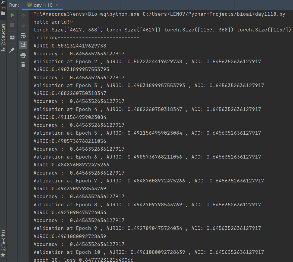
Task: Open the Project tool window tab
Action: point(3,8)
